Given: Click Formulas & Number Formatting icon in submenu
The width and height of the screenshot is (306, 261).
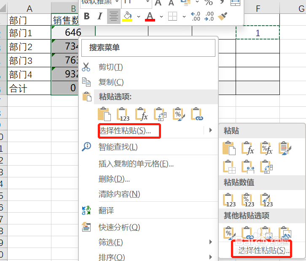Looking at the screenshot, I should click(x=266, y=148).
